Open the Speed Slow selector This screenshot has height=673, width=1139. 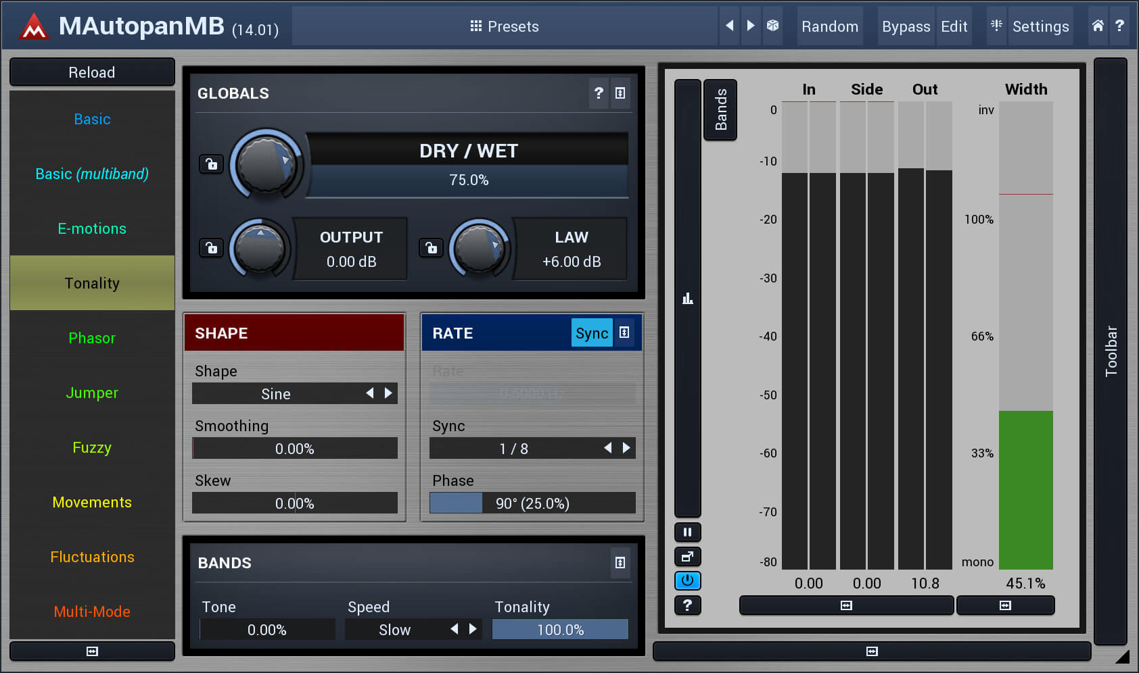413,629
